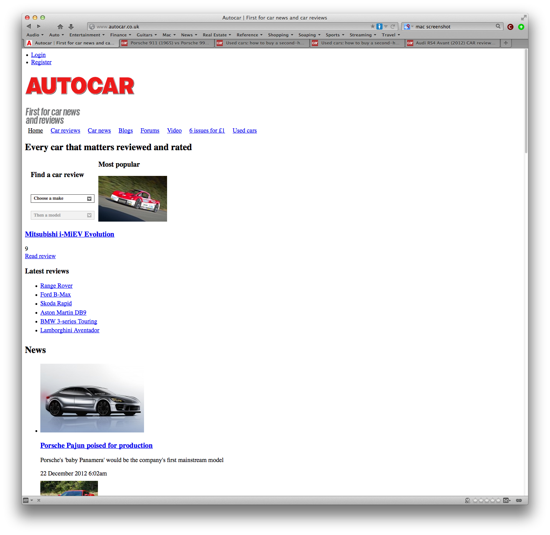550x535 pixels.
Task: Click the Google search engine icon
Action: click(x=407, y=27)
